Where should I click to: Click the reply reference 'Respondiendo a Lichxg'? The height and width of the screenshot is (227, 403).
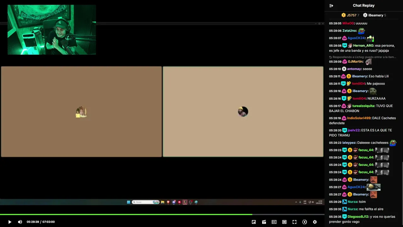coord(363,57)
